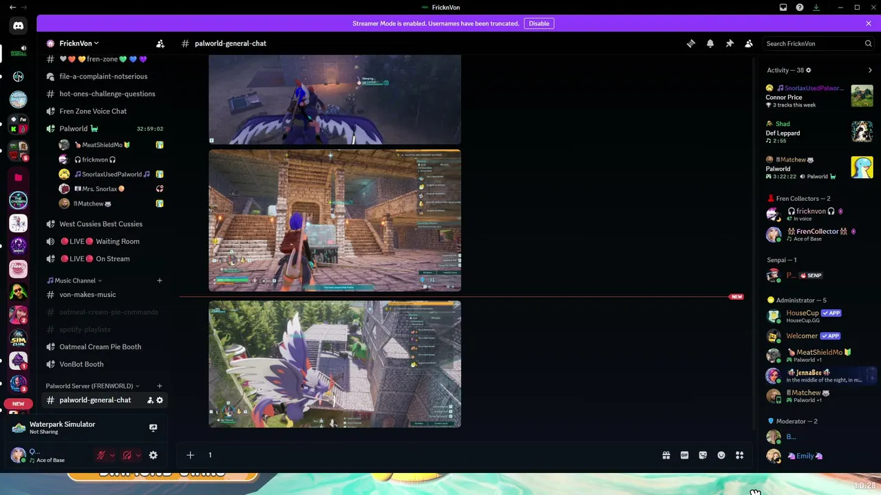Create invite for palworld-general-chat channel
The image size is (881, 495).
150,400
